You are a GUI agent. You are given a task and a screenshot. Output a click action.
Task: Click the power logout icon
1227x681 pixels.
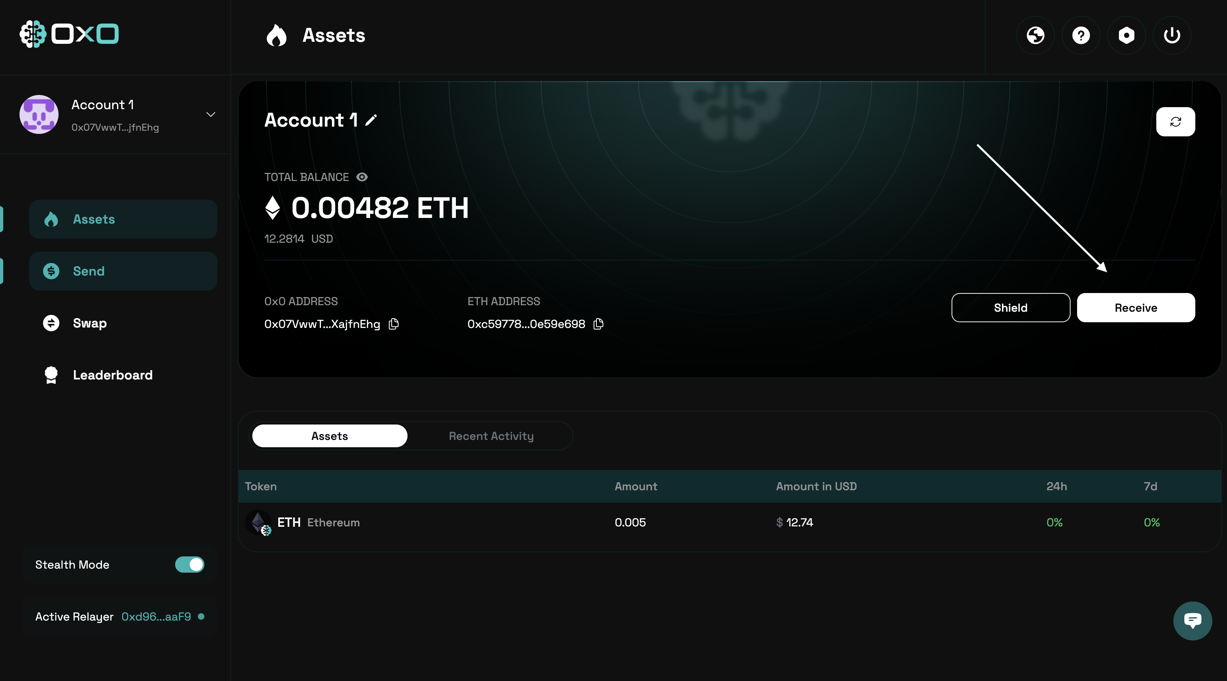coord(1172,35)
